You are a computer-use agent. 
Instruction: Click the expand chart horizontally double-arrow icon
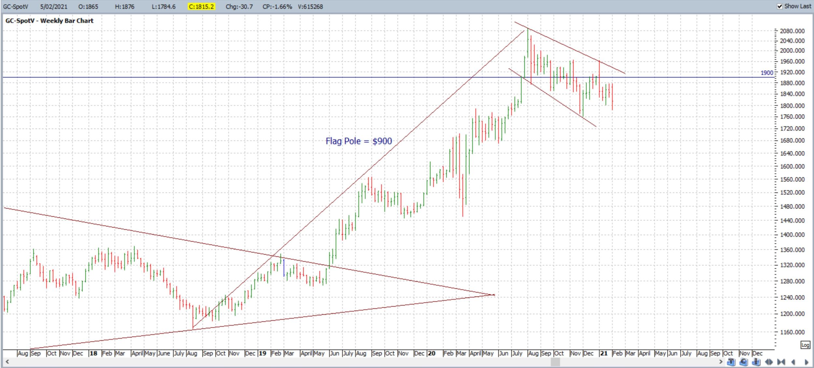pos(769,362)
